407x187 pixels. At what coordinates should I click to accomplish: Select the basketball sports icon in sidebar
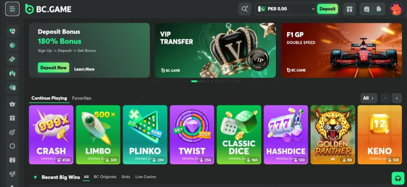tap(12, 45)
